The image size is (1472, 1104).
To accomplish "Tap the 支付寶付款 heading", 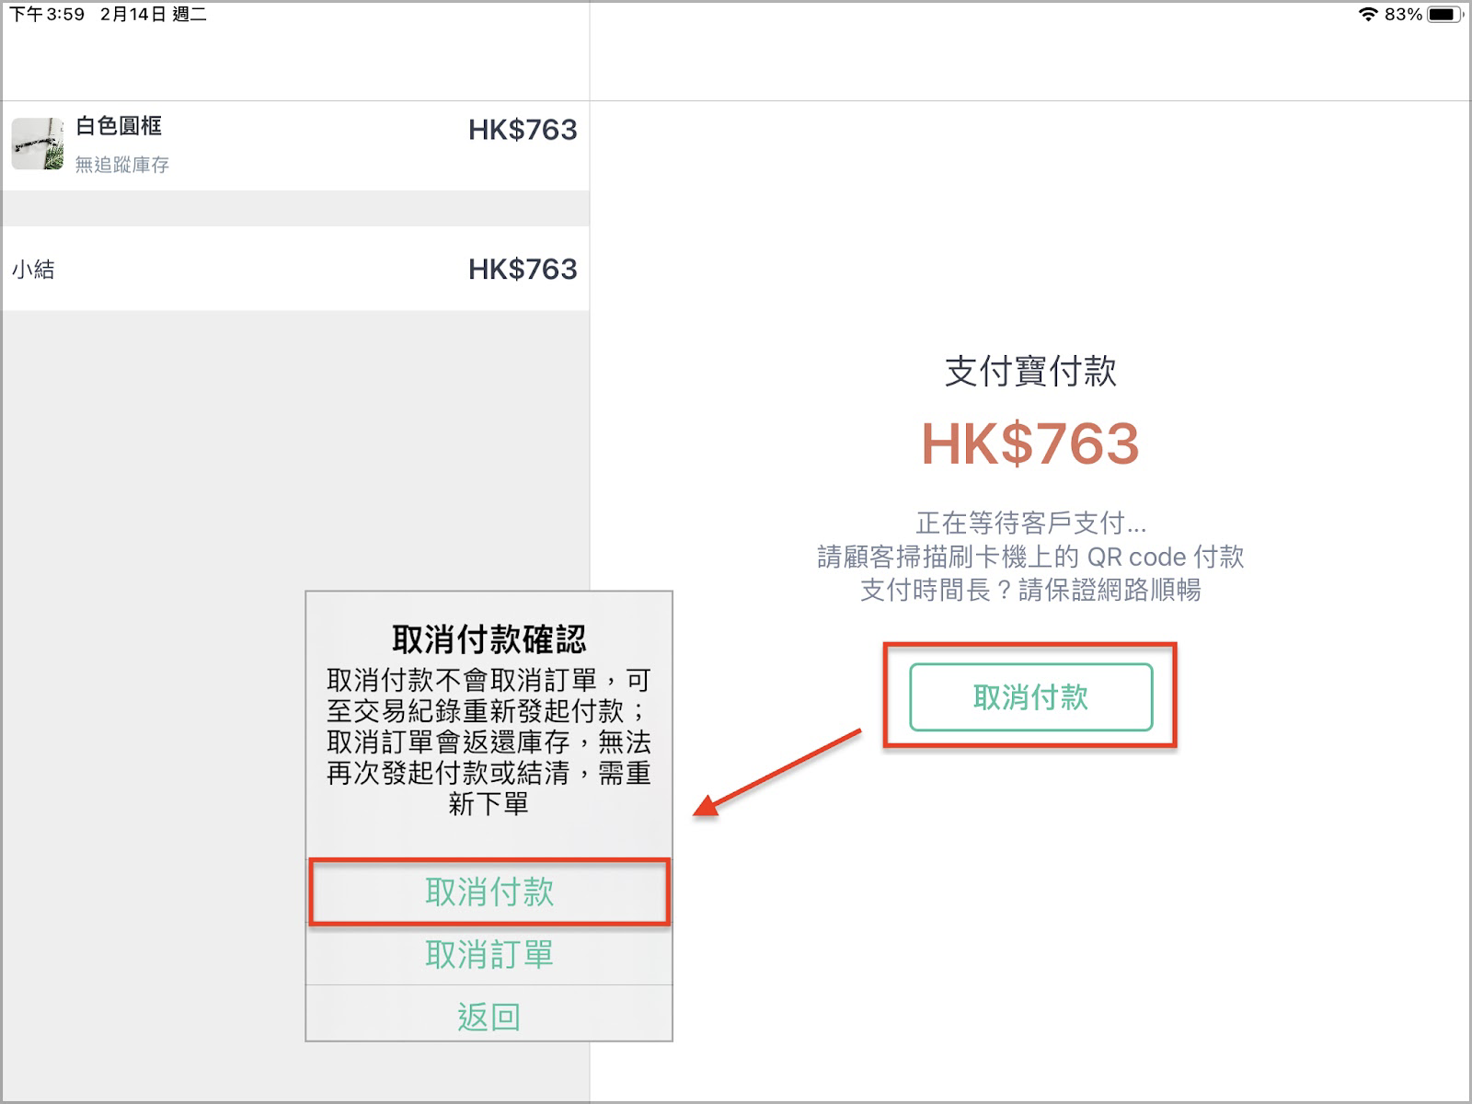I will pos(1030,372).
